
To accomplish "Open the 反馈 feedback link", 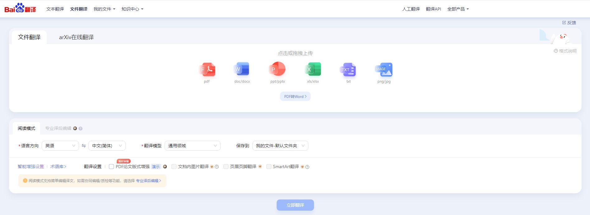I will pyautogui.click(x=569, y=23).
